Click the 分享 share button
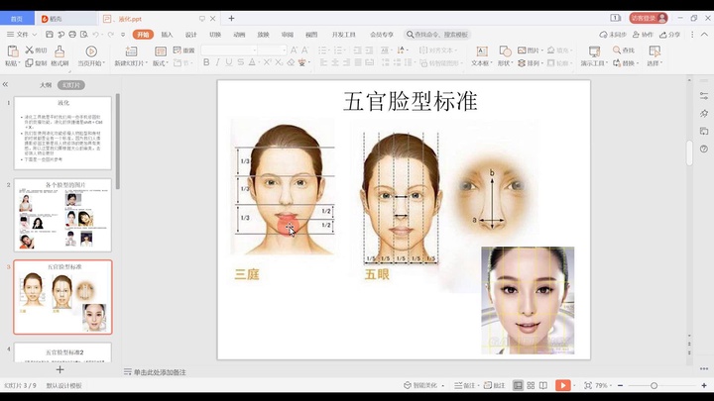The width and height of the screenshot is (714, 401). point(669,35)
